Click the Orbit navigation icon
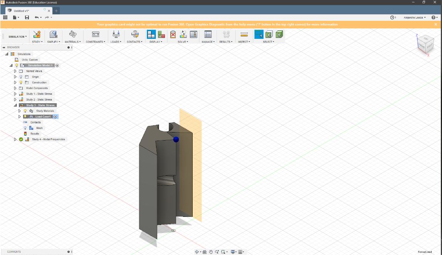This screenshot has height=255, width=442. tap(197, 252)
